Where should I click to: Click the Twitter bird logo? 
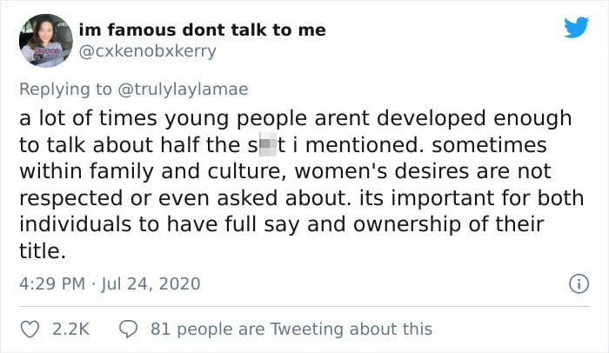pos(576,27)
